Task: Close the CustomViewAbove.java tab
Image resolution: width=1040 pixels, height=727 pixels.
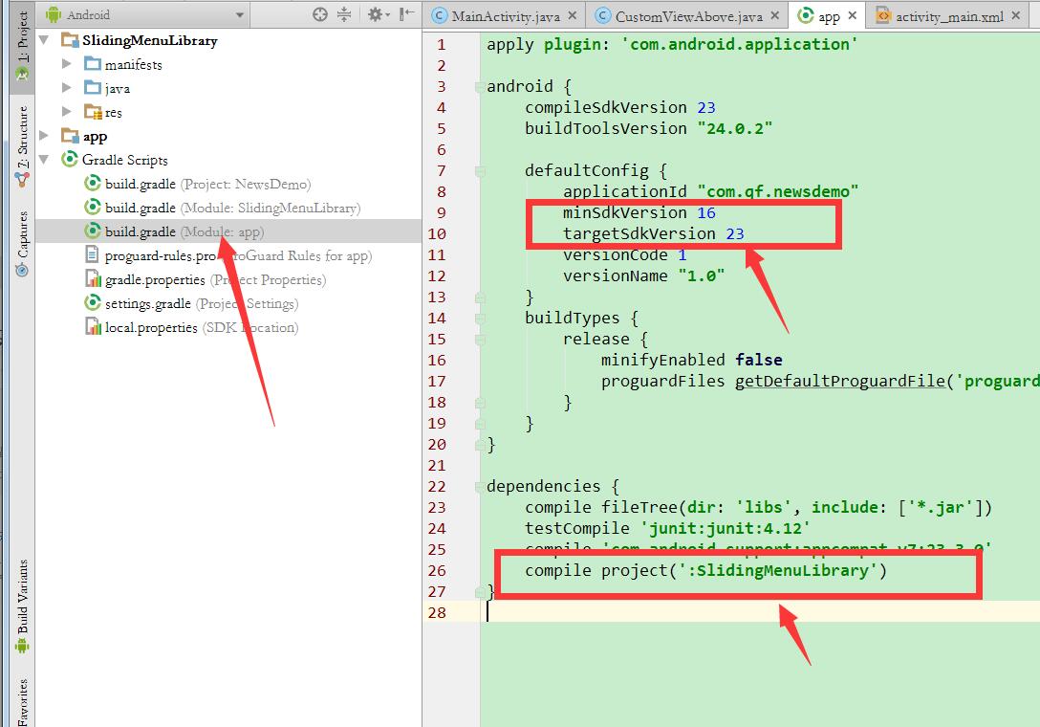Action: [774, 15]
